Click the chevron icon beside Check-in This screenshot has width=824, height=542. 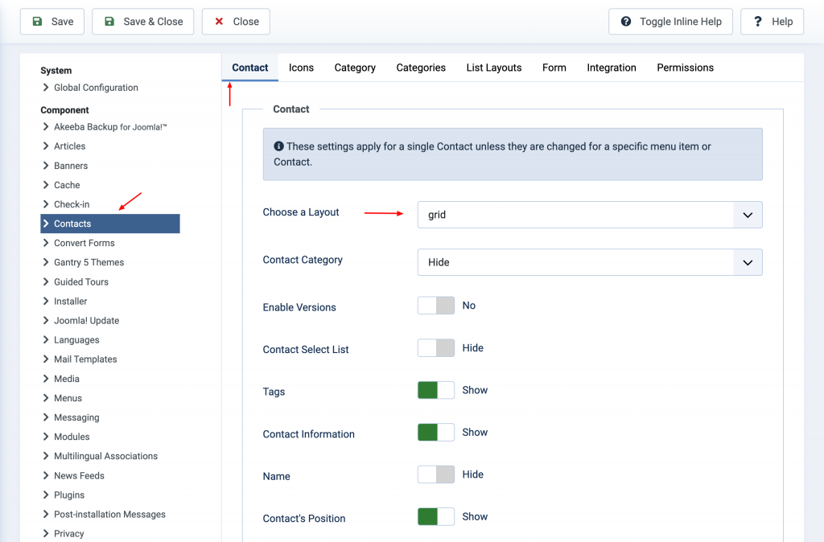46,204
